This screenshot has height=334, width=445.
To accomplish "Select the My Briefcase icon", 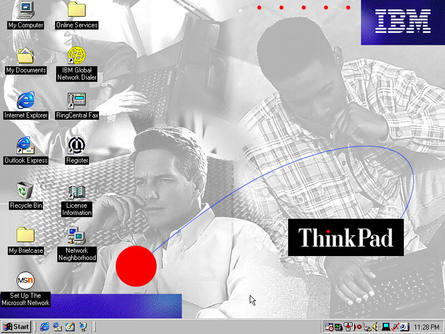I will [26, 236].
